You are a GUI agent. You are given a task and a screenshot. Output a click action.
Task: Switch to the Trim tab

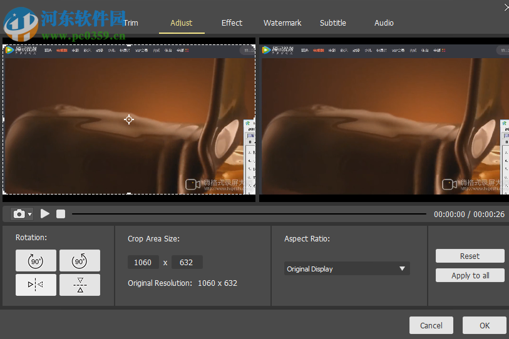131,23
